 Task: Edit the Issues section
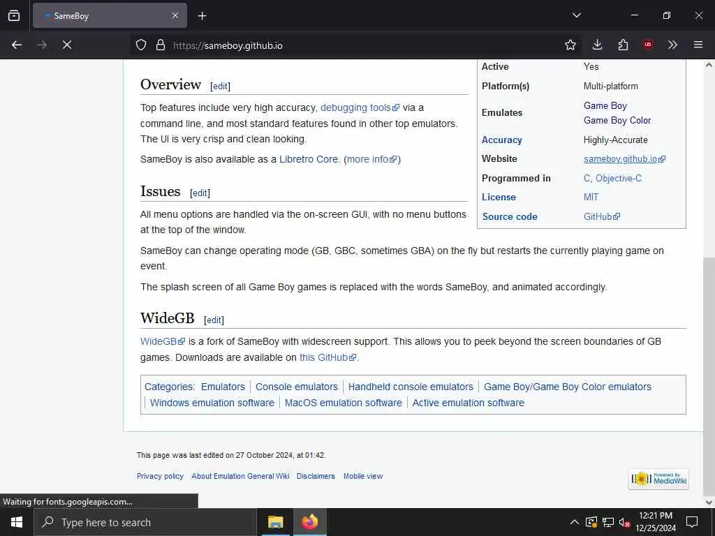click(x=200, y=193)
